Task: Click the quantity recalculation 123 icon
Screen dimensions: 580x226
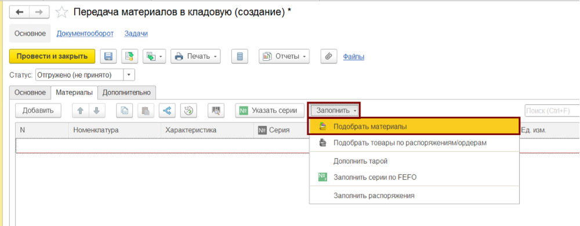Action: [x=188, y=111]
